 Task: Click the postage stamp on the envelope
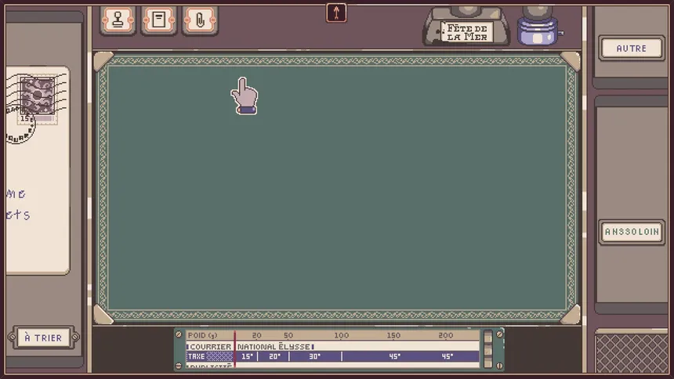click(x=36, y=100)
